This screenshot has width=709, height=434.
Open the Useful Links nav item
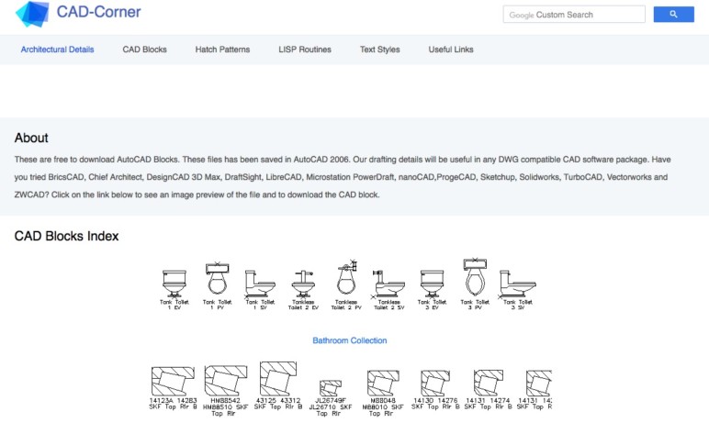451,50
